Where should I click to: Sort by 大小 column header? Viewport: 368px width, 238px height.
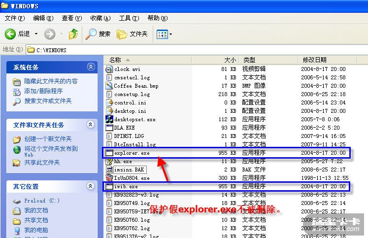click(215, 60)
